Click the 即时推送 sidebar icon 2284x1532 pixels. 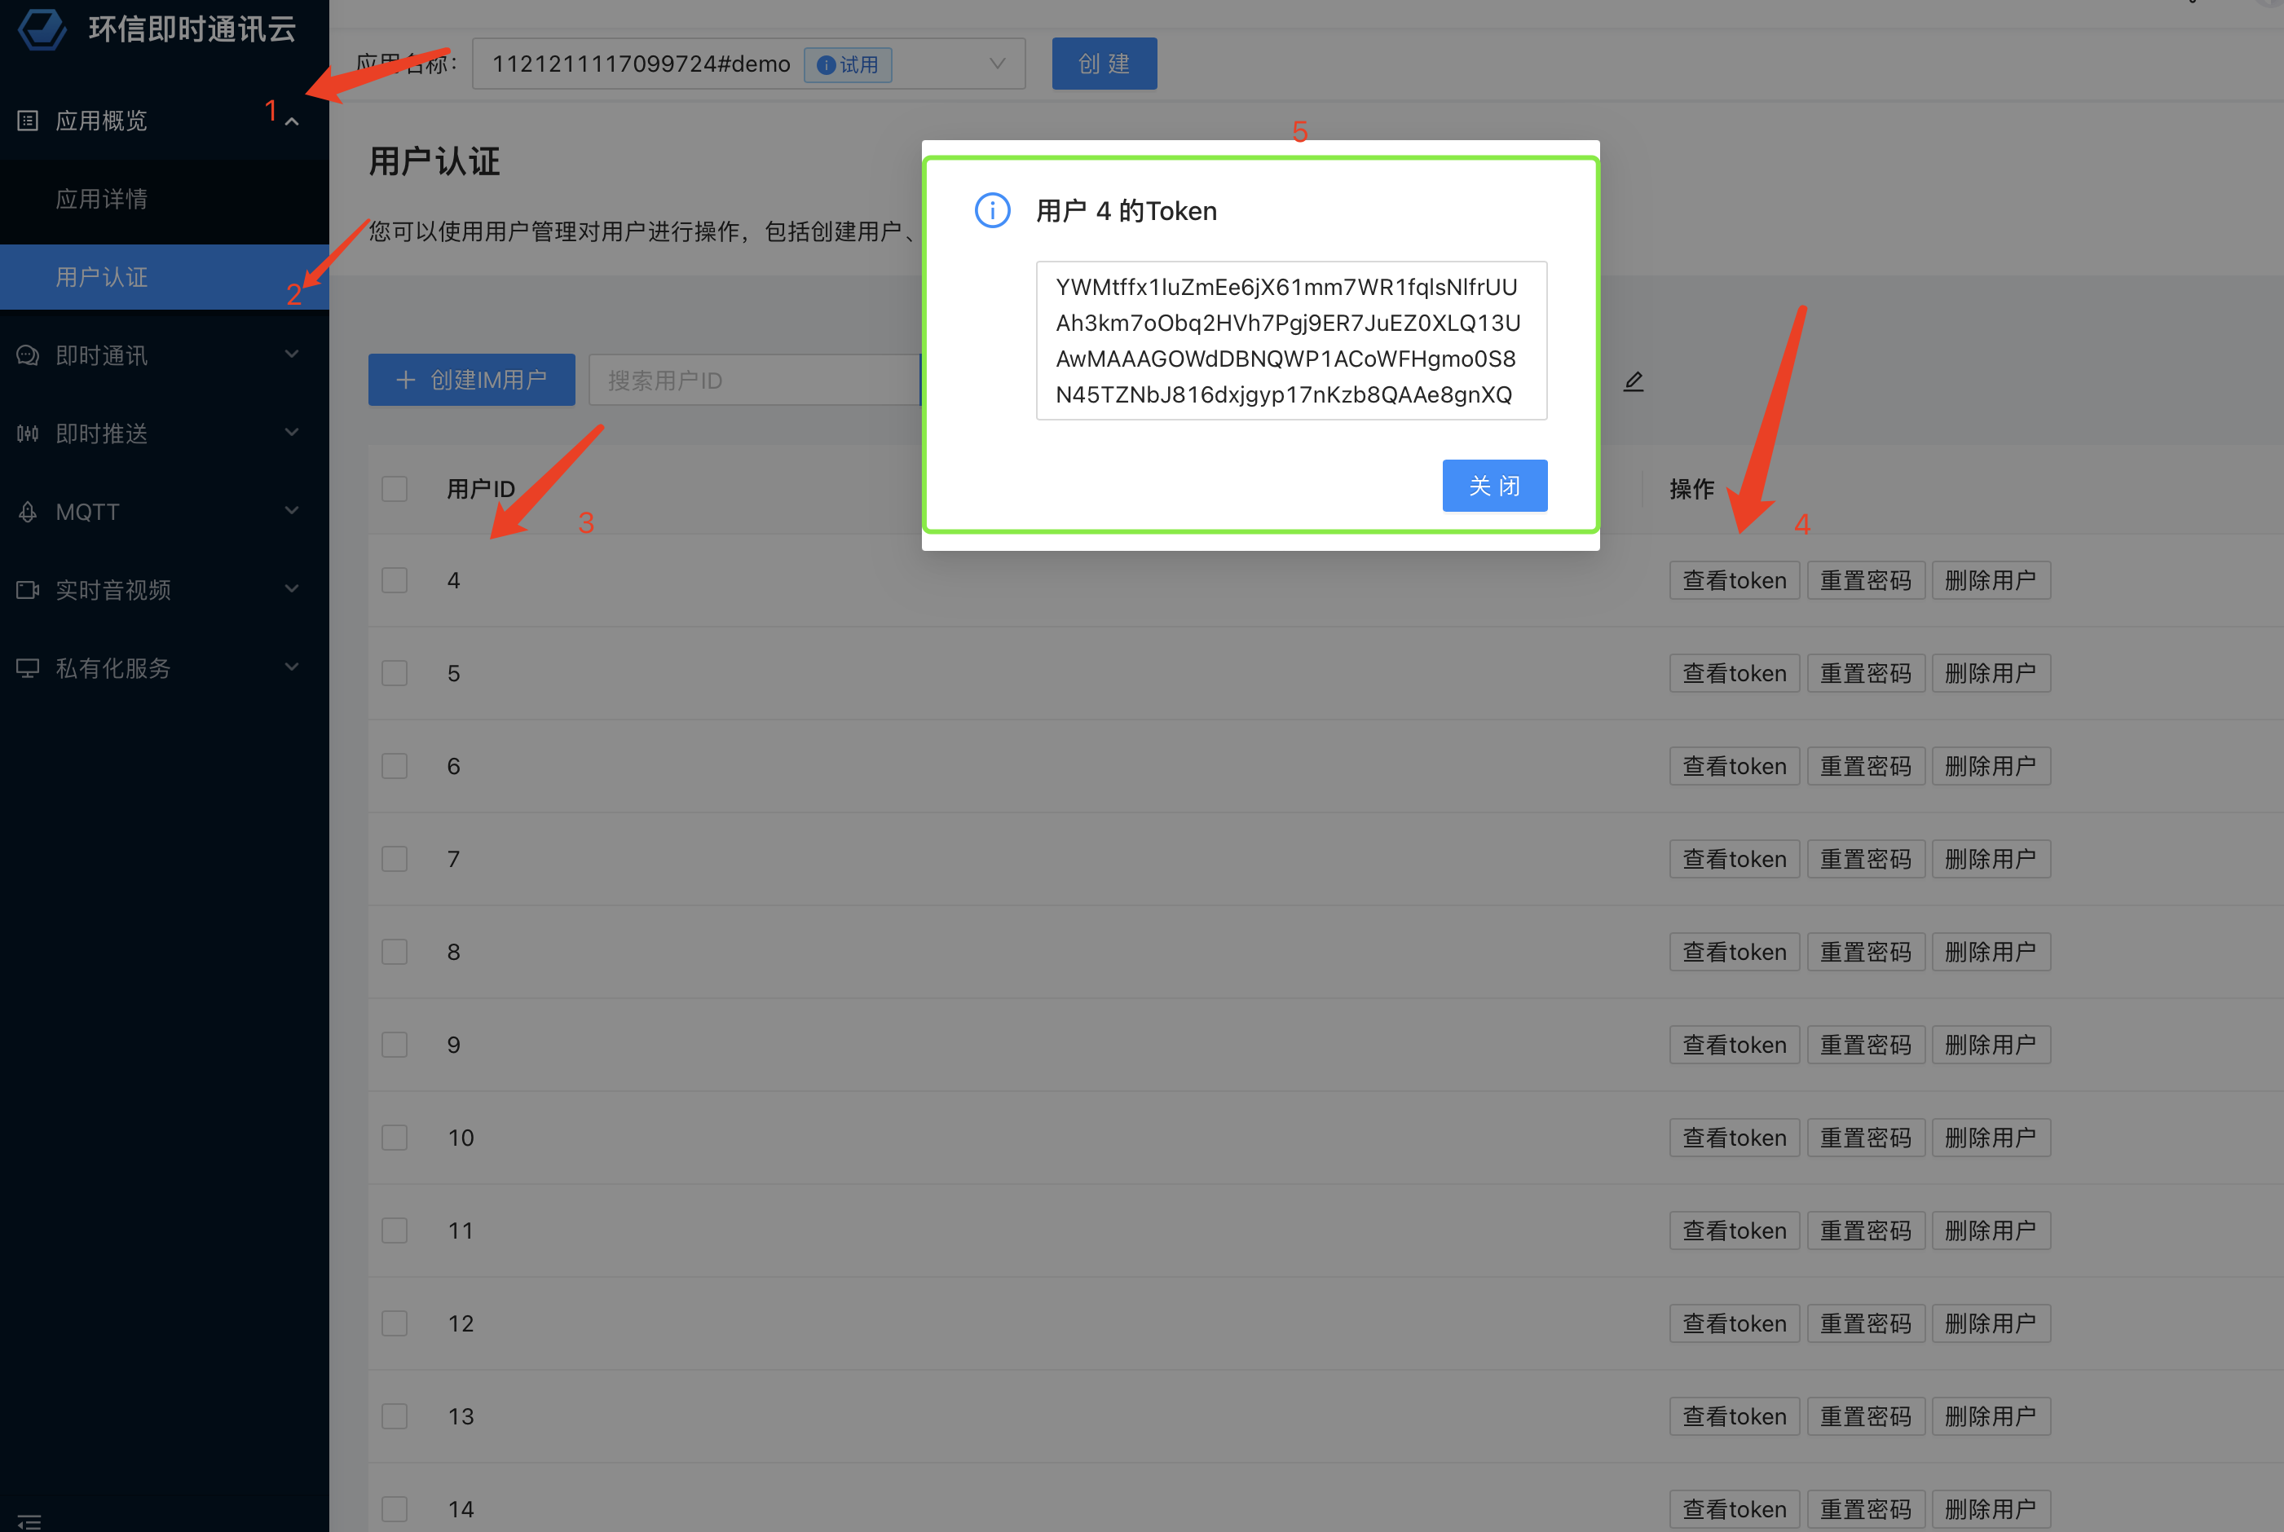28,433
